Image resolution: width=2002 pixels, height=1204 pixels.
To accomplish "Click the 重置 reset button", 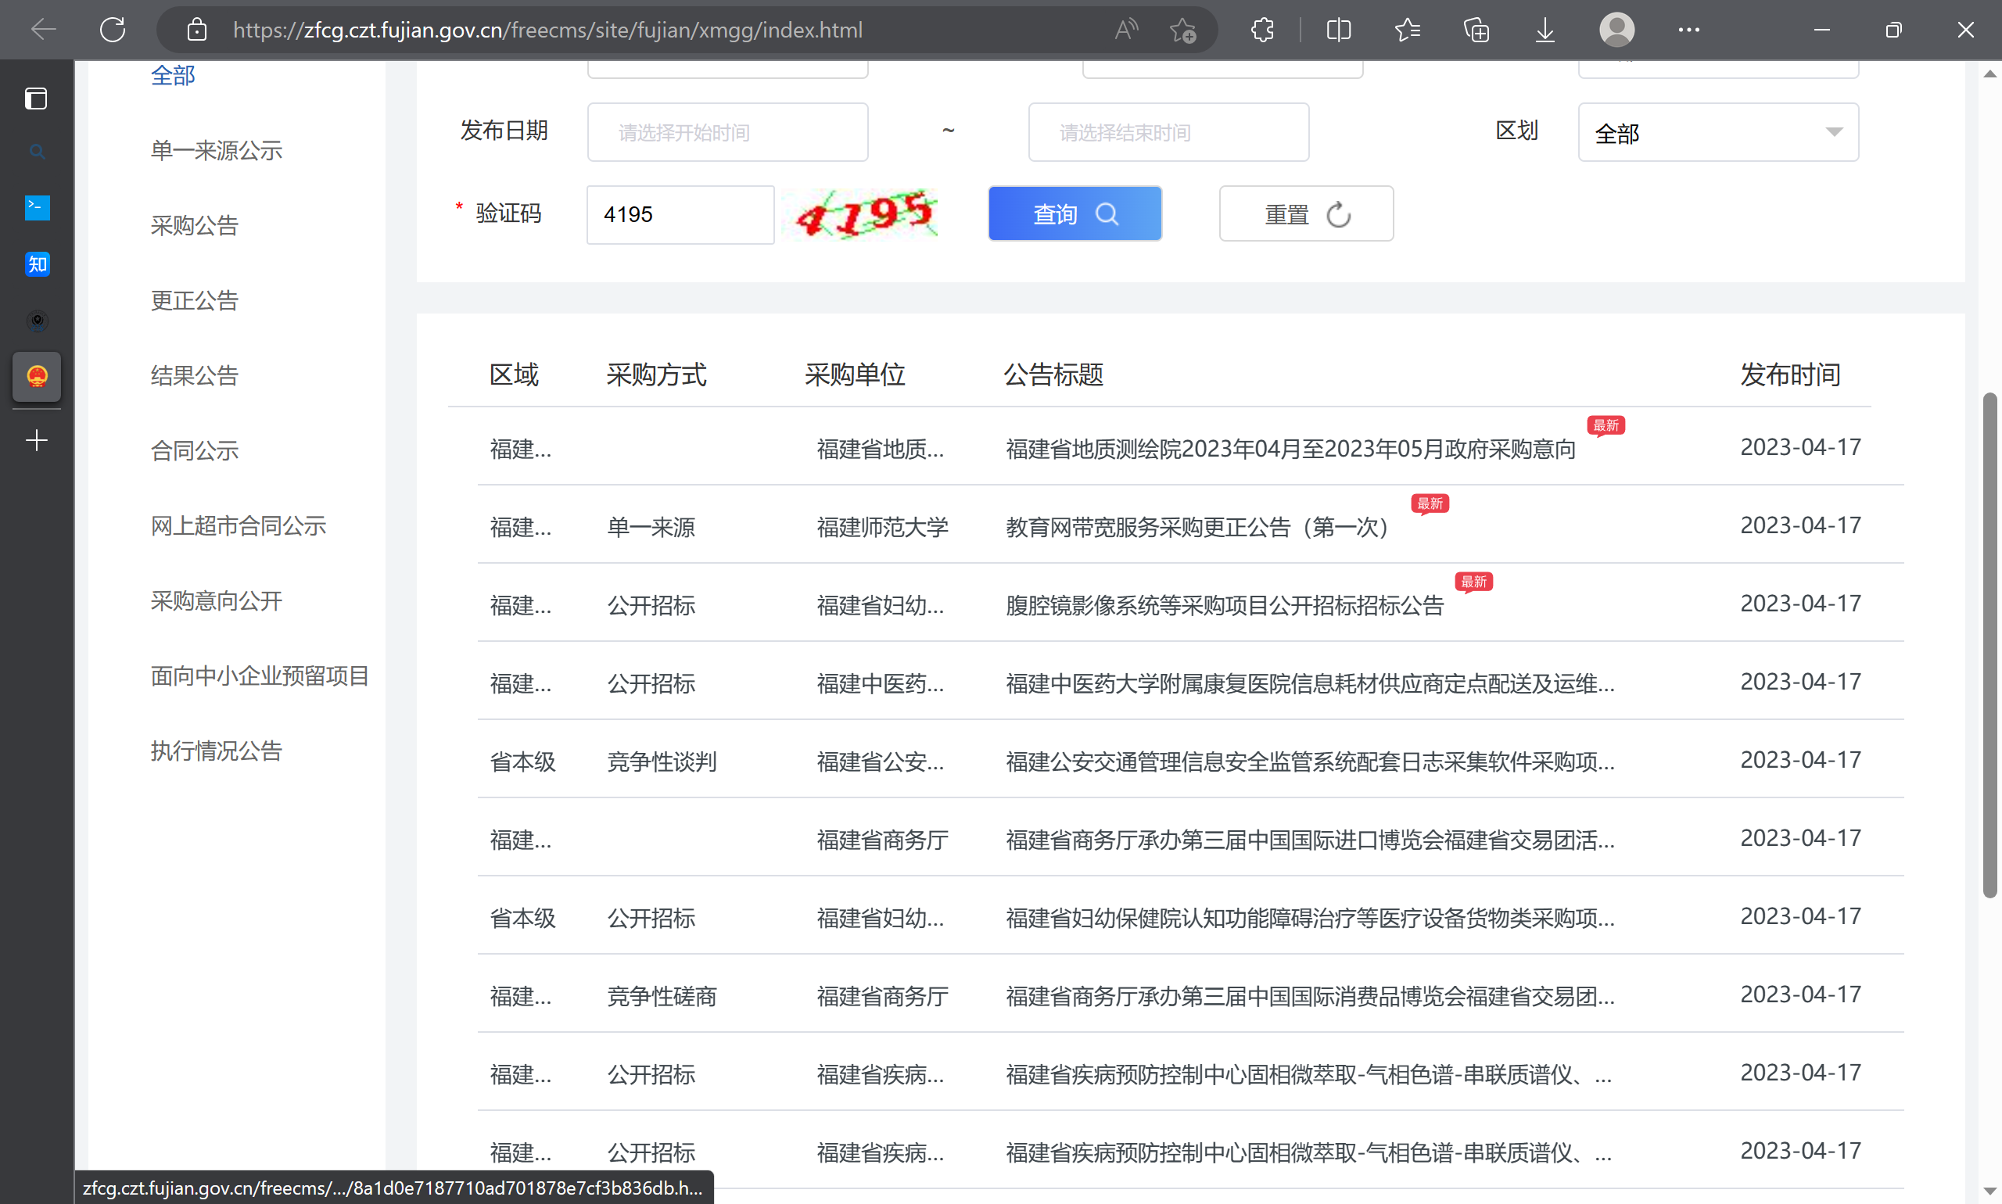I will point(1306,214).
